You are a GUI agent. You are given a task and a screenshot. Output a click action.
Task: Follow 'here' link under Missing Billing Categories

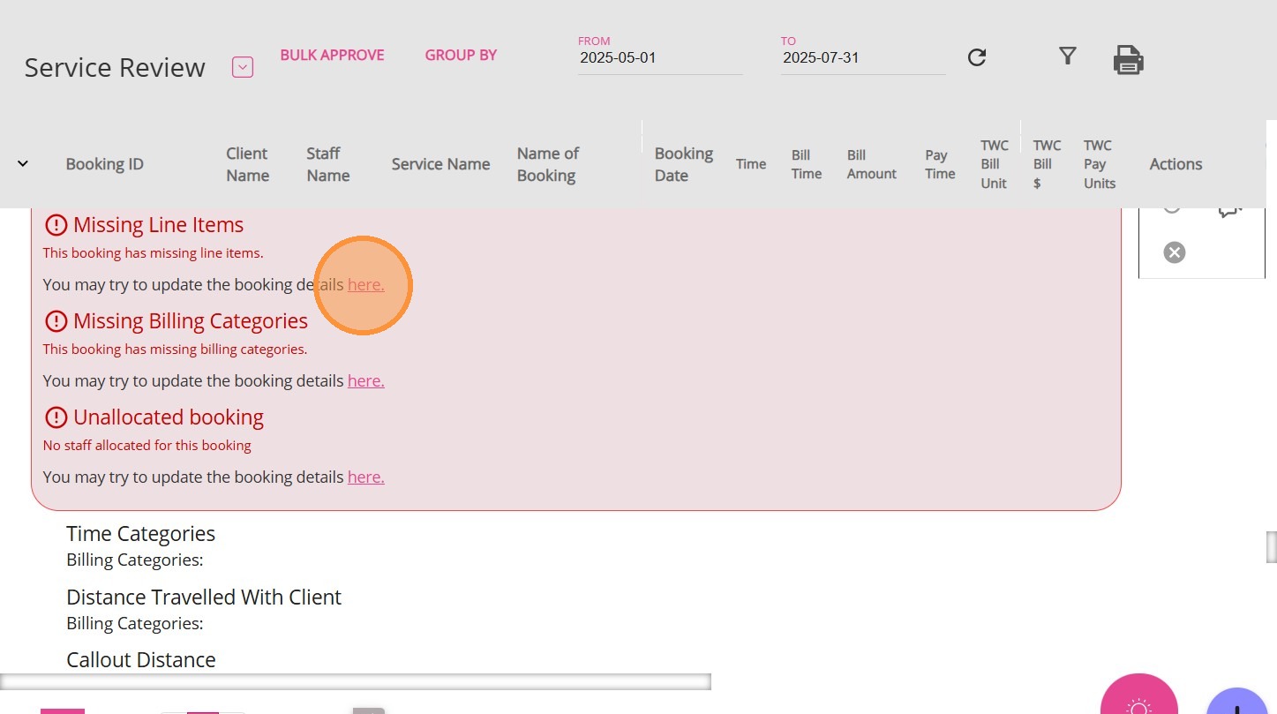click(x=365, y=381)
